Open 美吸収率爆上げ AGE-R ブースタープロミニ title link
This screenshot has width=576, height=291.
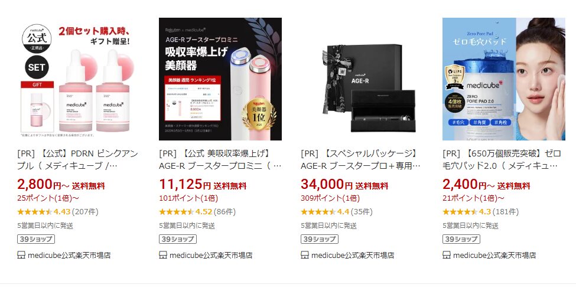(220, 159)
